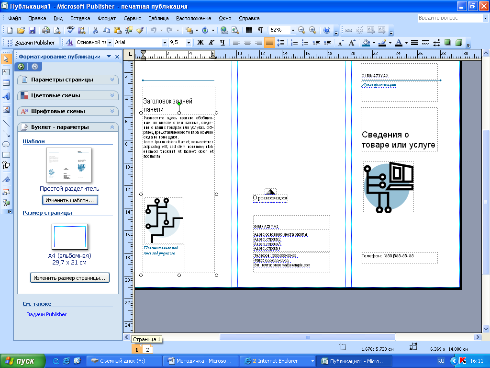490x368 pixels.
Task: Toggle underline formatting (Ч)
Action: coord(222,43)
